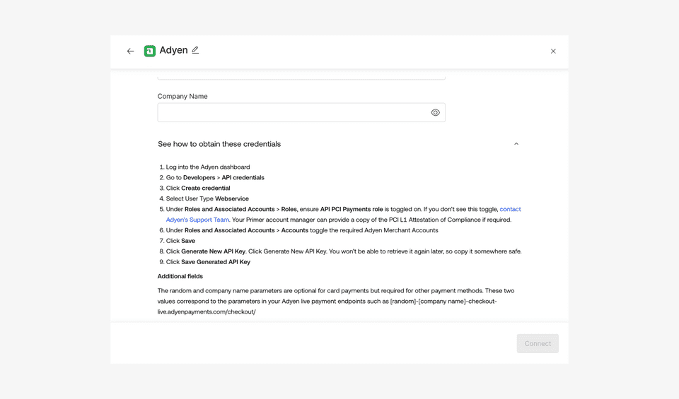Screen dimensions: 679x399
Task: Click the live.adyenpayments.com/checkout/ endpoint text
Action: [206, 311]
